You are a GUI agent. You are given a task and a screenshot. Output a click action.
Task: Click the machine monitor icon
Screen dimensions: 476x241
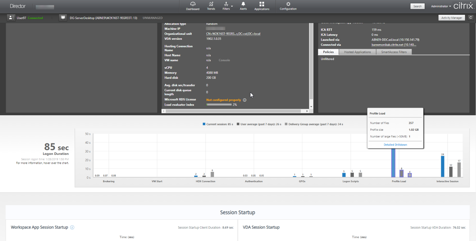(63, 18)
